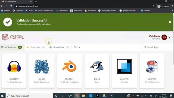Open the quironsalud bookmark
Screen dimensions: 174x98
62,11
